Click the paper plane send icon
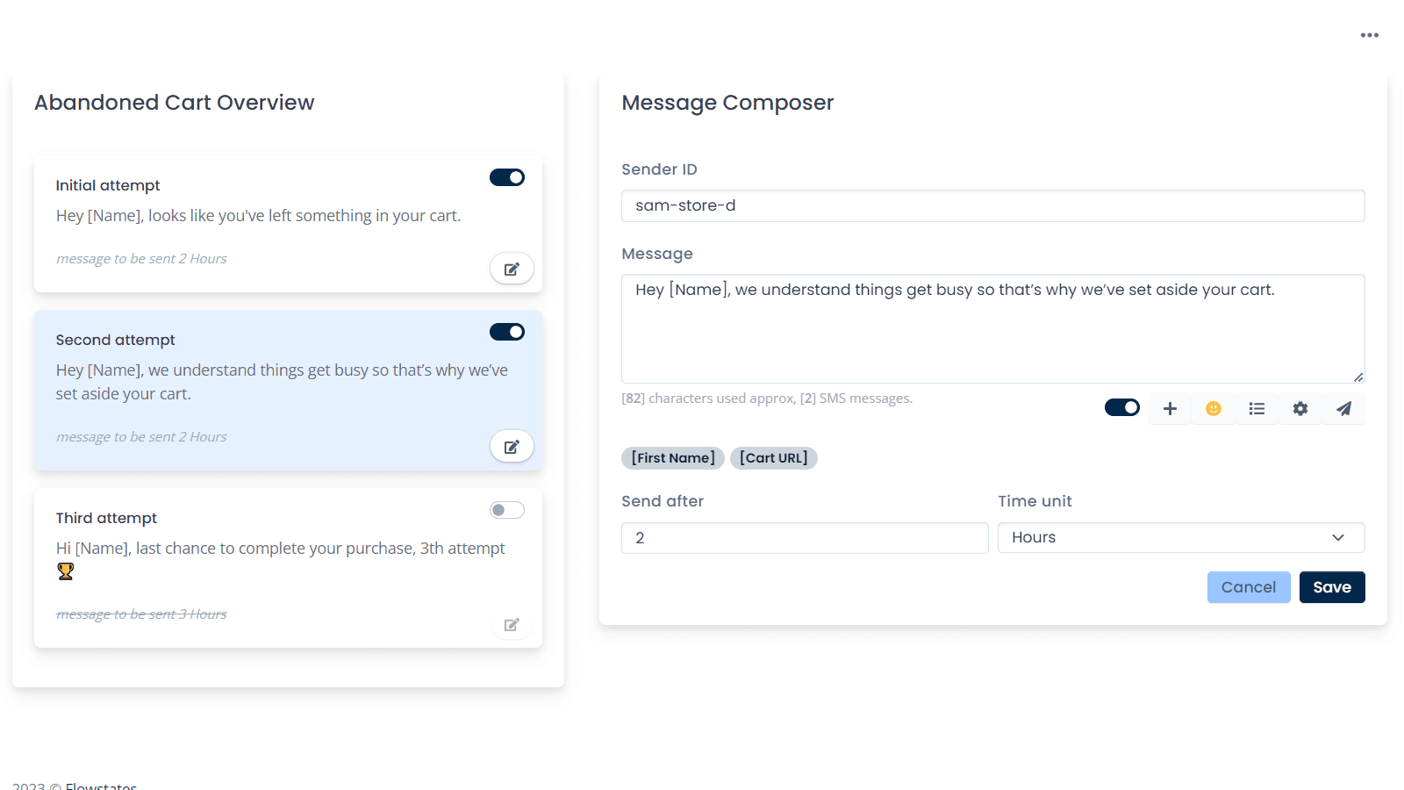 click(1343, 409)
